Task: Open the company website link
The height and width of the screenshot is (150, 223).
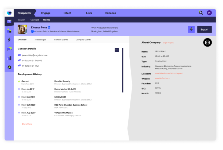Action: pos(162,78)
